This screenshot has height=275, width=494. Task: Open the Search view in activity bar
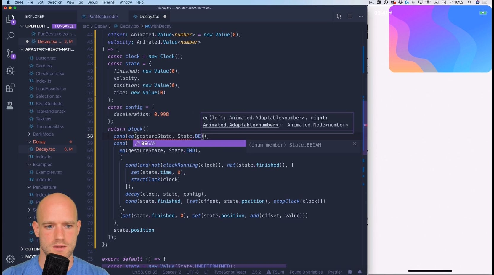tap(10, 36)
